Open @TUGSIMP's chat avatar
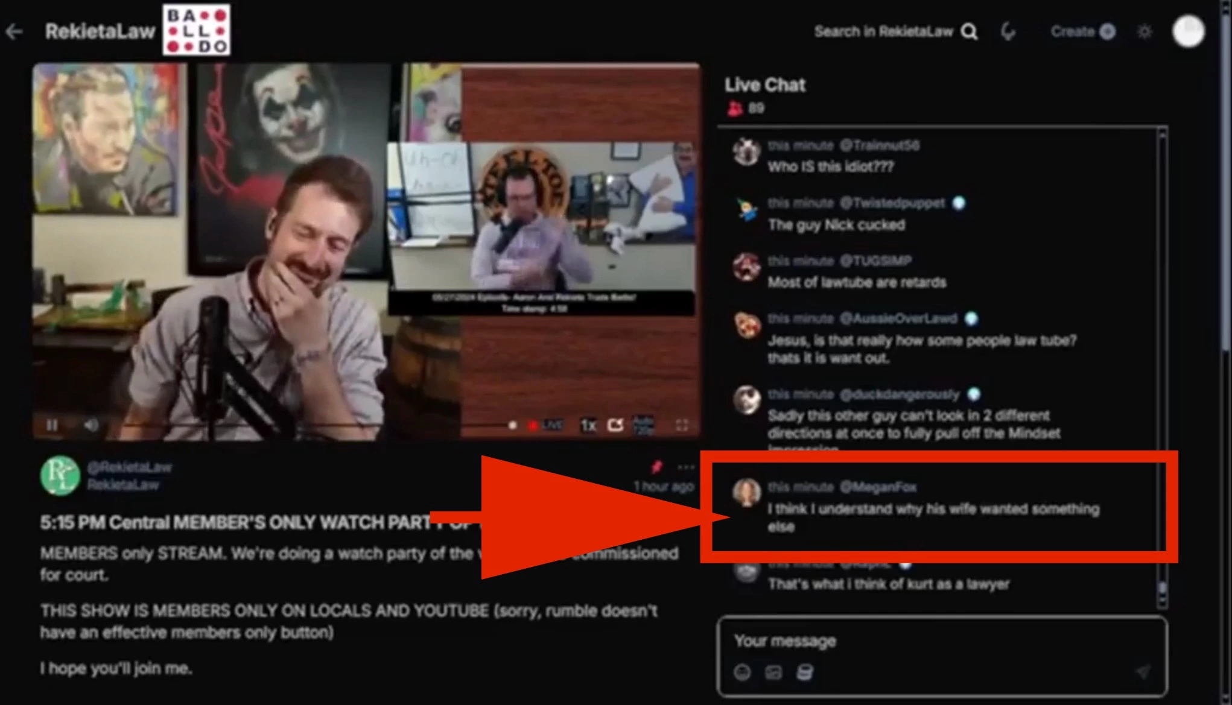This screenshot has width=1232, height=705. (746, 267)
